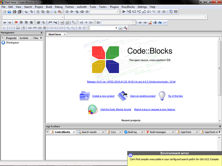This screenshot has width=222, height=166.
Task: Click the Build gear icon
Action: (67, 12)
